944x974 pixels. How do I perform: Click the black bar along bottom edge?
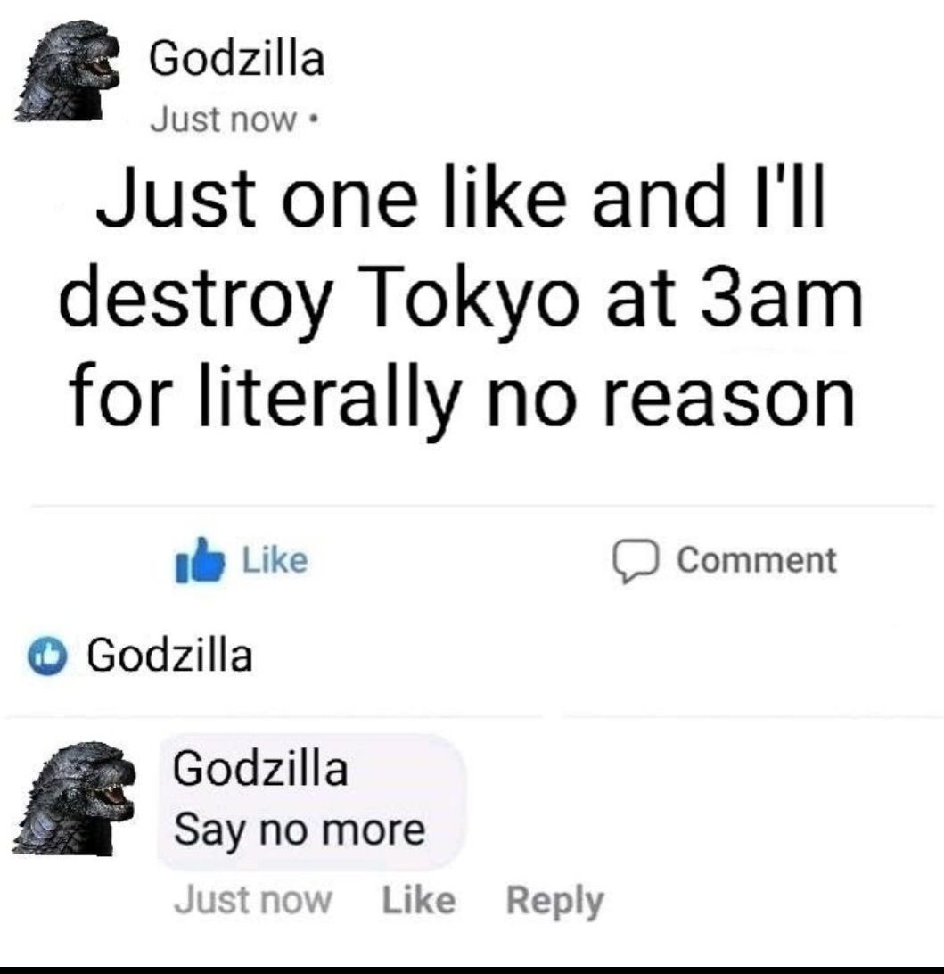(x=472, y=970)
